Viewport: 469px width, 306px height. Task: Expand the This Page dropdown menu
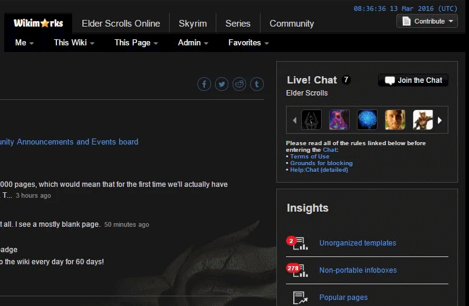[136, 43]
